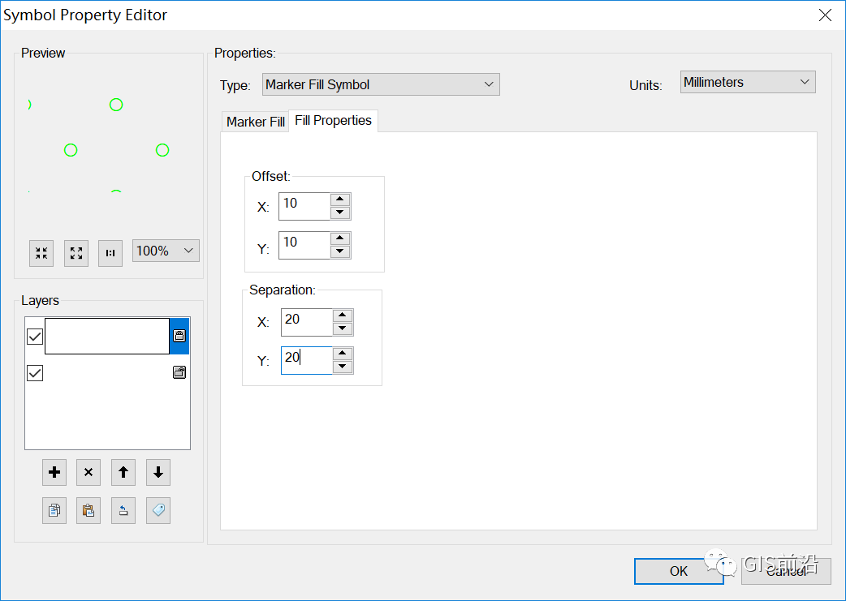Click the Move Layer Down arrow
The width and height of the screenshot is (846, 601).
[x=158, y=473]
